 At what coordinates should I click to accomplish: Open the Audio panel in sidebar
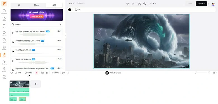tap(4, 55)
